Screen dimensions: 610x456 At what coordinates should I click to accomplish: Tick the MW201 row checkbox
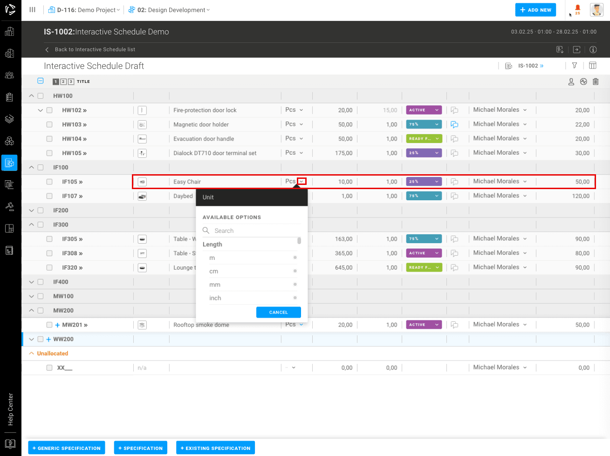coord(49,325)
